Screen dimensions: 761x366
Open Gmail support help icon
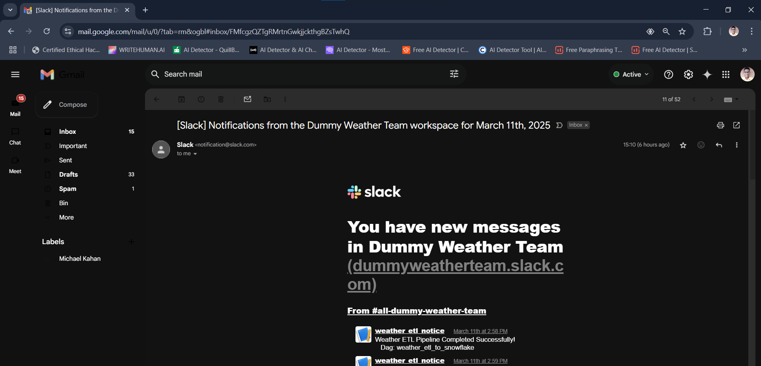click(668, 74)
